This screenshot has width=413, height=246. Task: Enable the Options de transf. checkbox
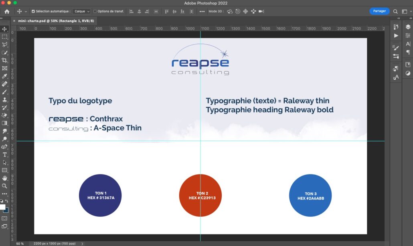coord(95,11)
